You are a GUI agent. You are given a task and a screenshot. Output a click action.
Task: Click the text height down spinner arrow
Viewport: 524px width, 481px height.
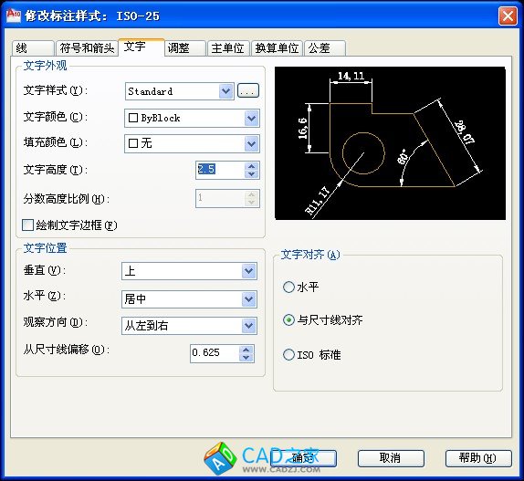pos(252,174)
